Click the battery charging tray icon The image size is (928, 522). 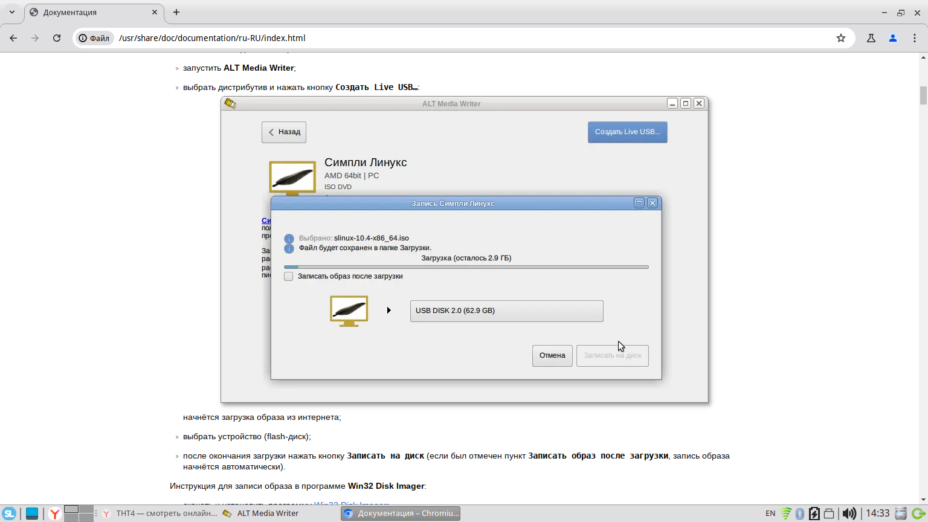pos(814,514)
